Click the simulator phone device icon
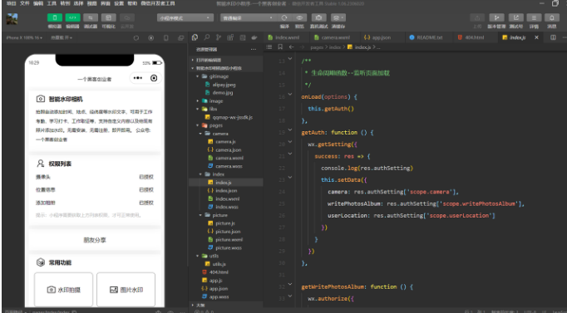 [166, 38]
